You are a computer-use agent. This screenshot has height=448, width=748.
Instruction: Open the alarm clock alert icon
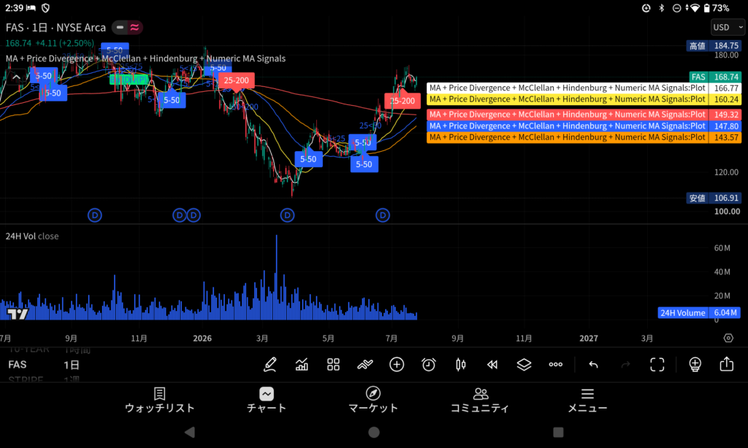(429, 365)
